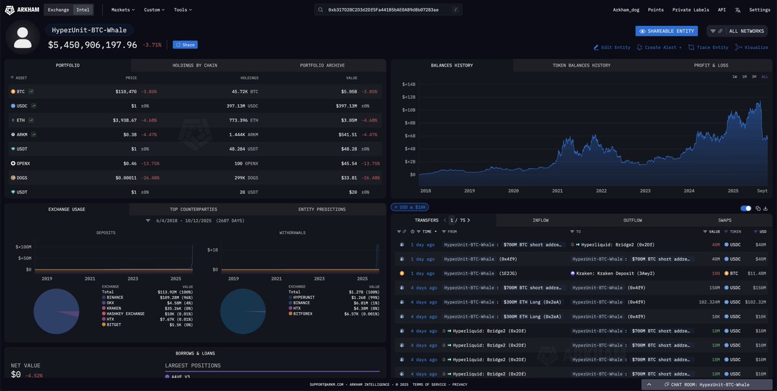
Task: Select the 1M chart time range
Action: [x=743, y=77]
